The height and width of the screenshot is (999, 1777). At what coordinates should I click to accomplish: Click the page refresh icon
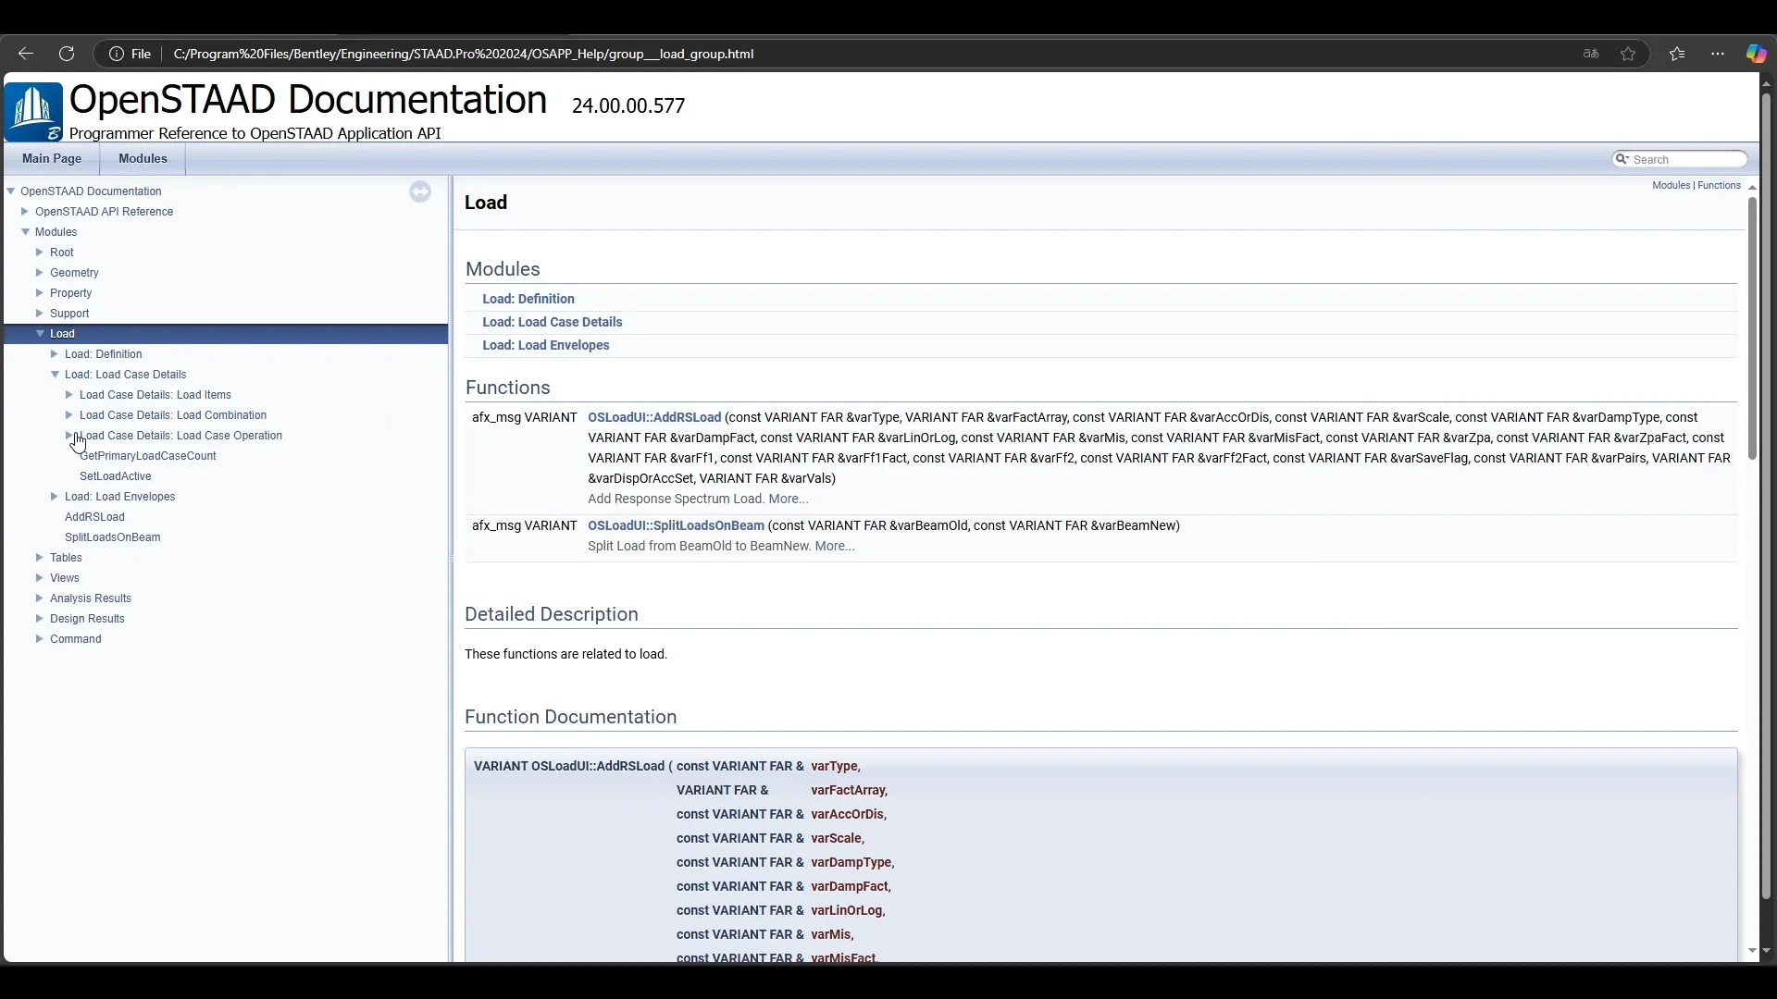click(67, 54)
